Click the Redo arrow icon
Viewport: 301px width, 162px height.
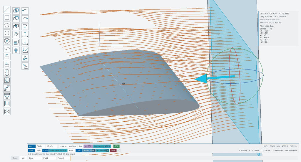[25, 19]
